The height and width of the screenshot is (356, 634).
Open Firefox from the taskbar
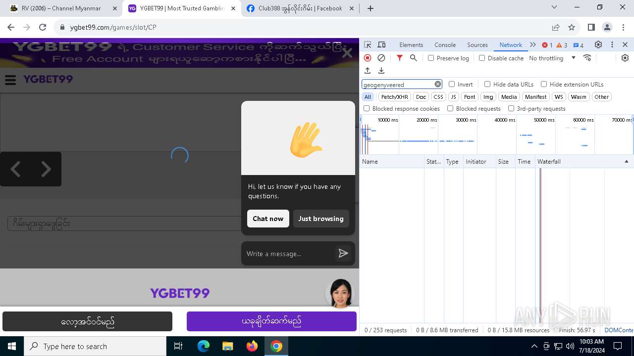tap(252, 346)
